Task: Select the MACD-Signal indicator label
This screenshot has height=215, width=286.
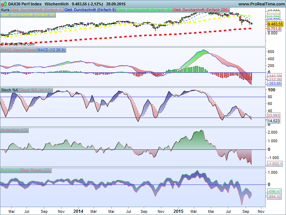Action: pyautogui.click(x=13, y=50)
